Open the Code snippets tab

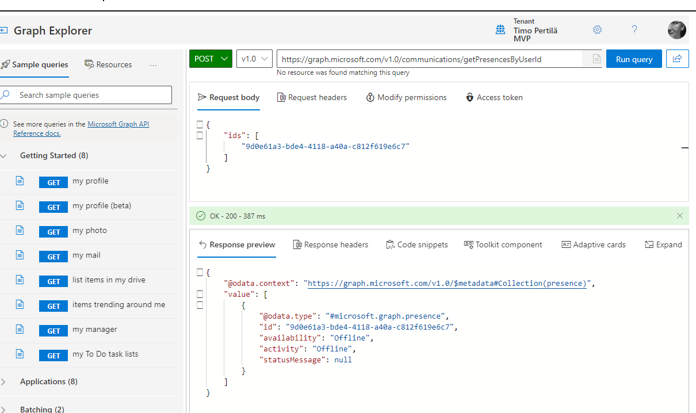tap(416, 244)
